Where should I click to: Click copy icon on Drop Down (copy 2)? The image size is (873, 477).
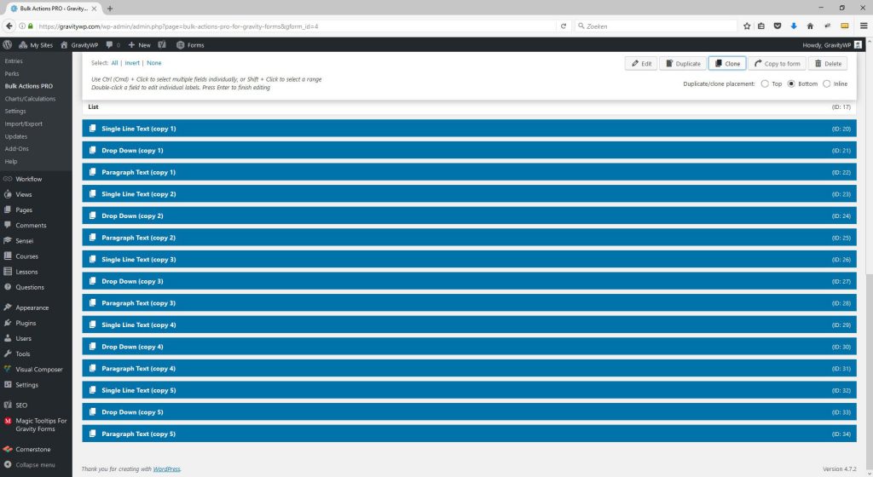(92, 216)
